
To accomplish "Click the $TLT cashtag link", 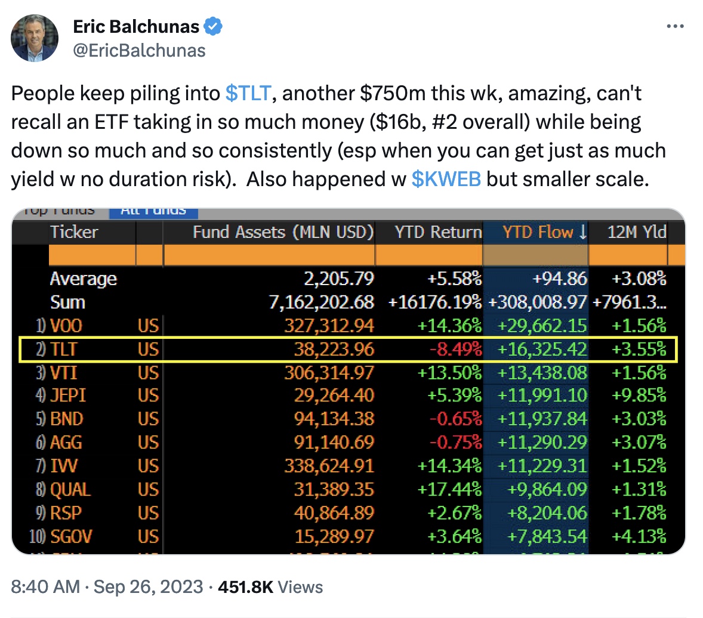I will (x=248, y=94).
